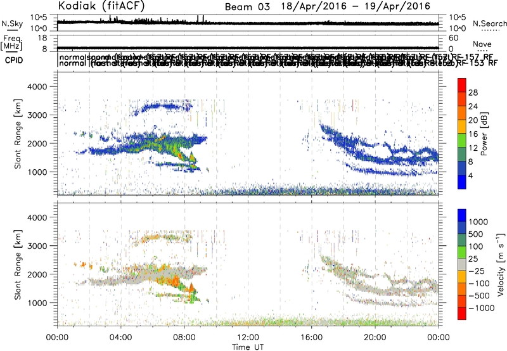Click the gray segment of velocity colorbar

[x=462, y=264]
